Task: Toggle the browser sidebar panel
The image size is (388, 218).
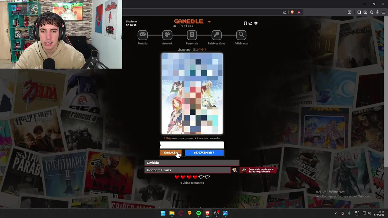Action: pyautogui.click(x=359, y=12)
